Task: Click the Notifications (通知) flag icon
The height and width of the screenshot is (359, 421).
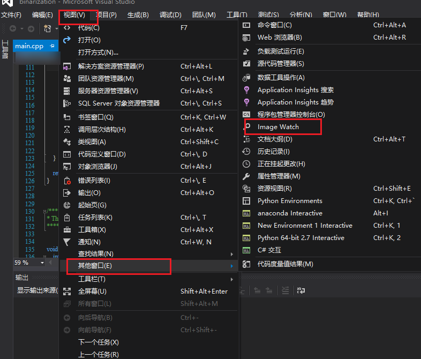Action: click(x=67, y=242)
